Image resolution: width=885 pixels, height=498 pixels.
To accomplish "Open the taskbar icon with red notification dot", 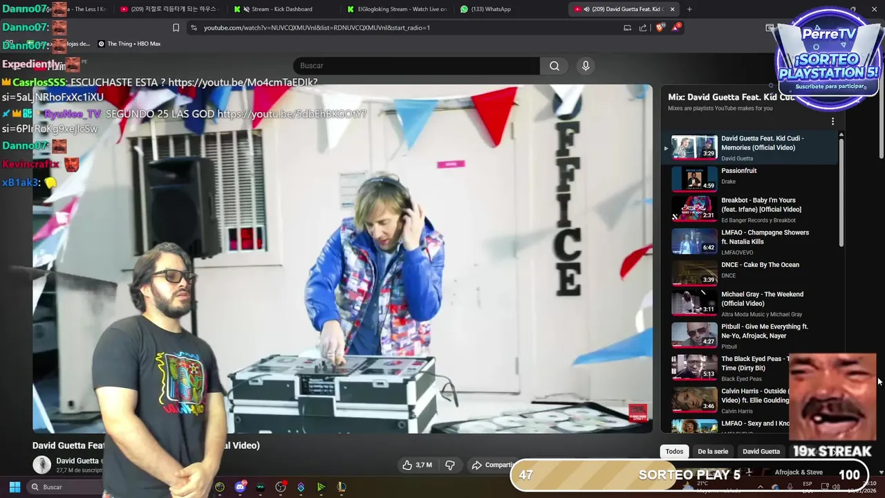I will click(x=281, y=487).
